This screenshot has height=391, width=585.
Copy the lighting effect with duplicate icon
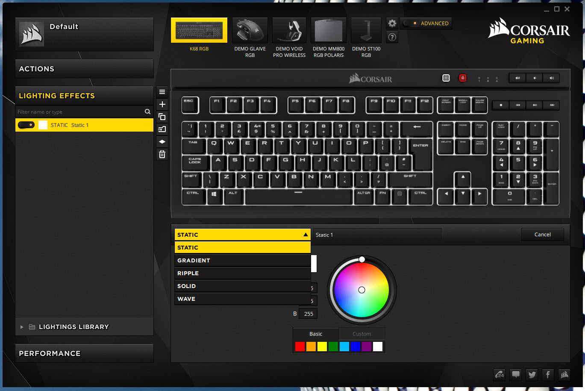tap(162, 117)
